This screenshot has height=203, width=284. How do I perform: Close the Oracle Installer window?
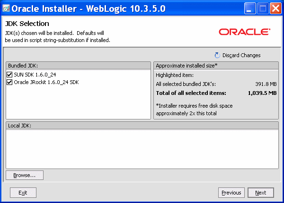pos(275,8)
